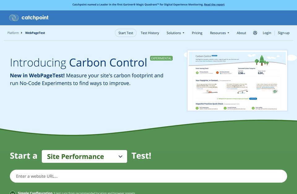Click the breadcrumb arrow after Platform
This screenshot has width=297, height=194.
(22, 33)
